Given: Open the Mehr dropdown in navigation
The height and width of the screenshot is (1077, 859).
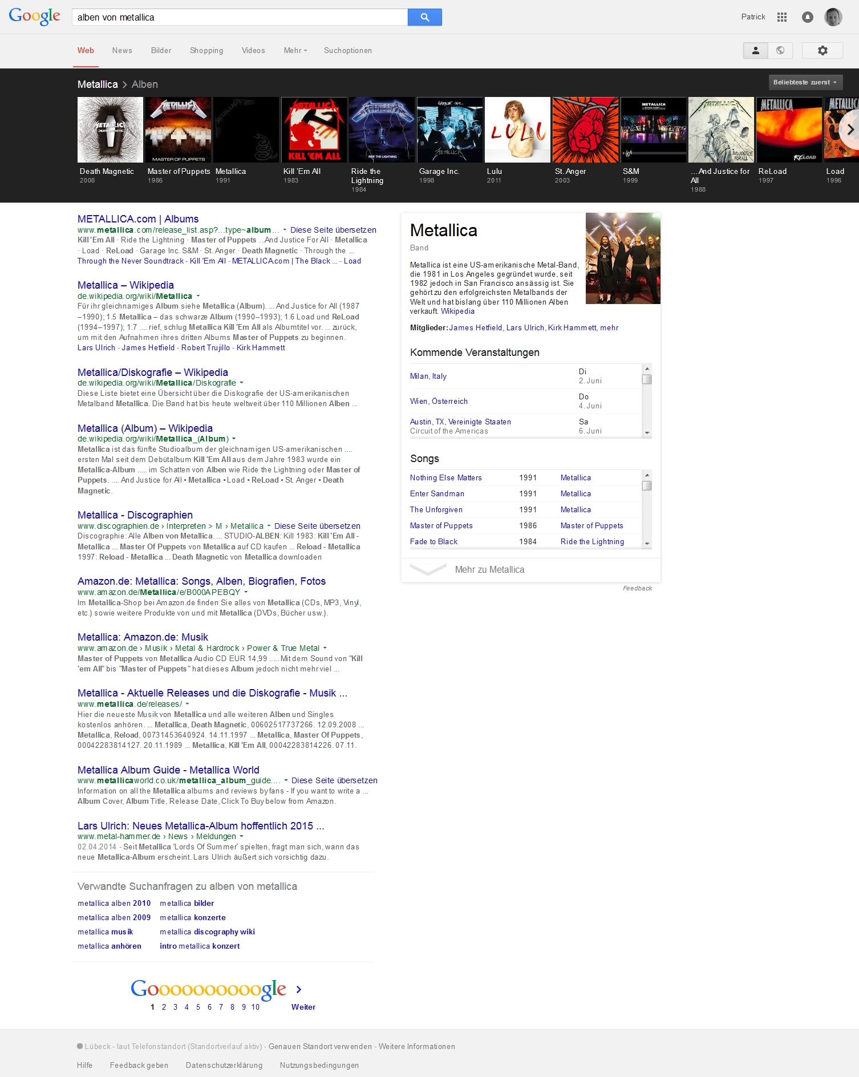Looking at the screenshot, I should pyautogui.click(x=295, y=51).
